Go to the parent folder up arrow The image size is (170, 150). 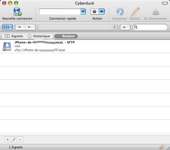pos(125,27)
